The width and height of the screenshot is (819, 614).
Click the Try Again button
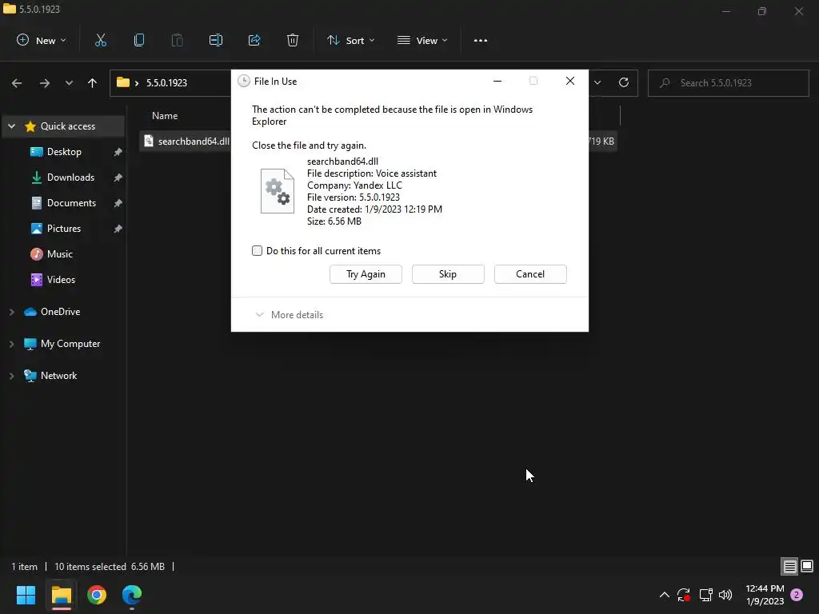(x=366, y=274)
